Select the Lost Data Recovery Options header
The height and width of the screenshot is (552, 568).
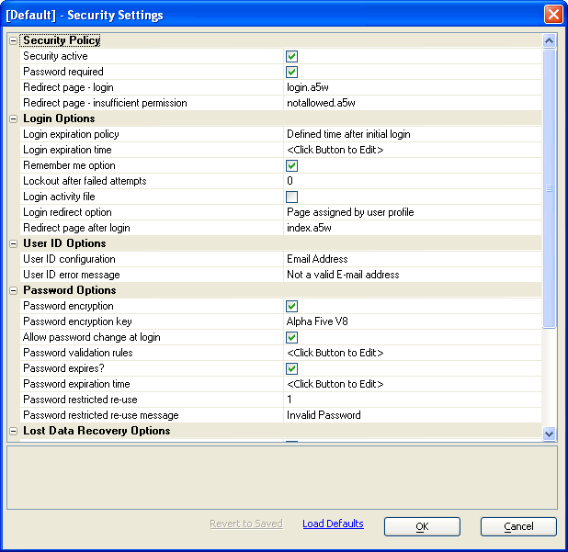coord(97,431)
